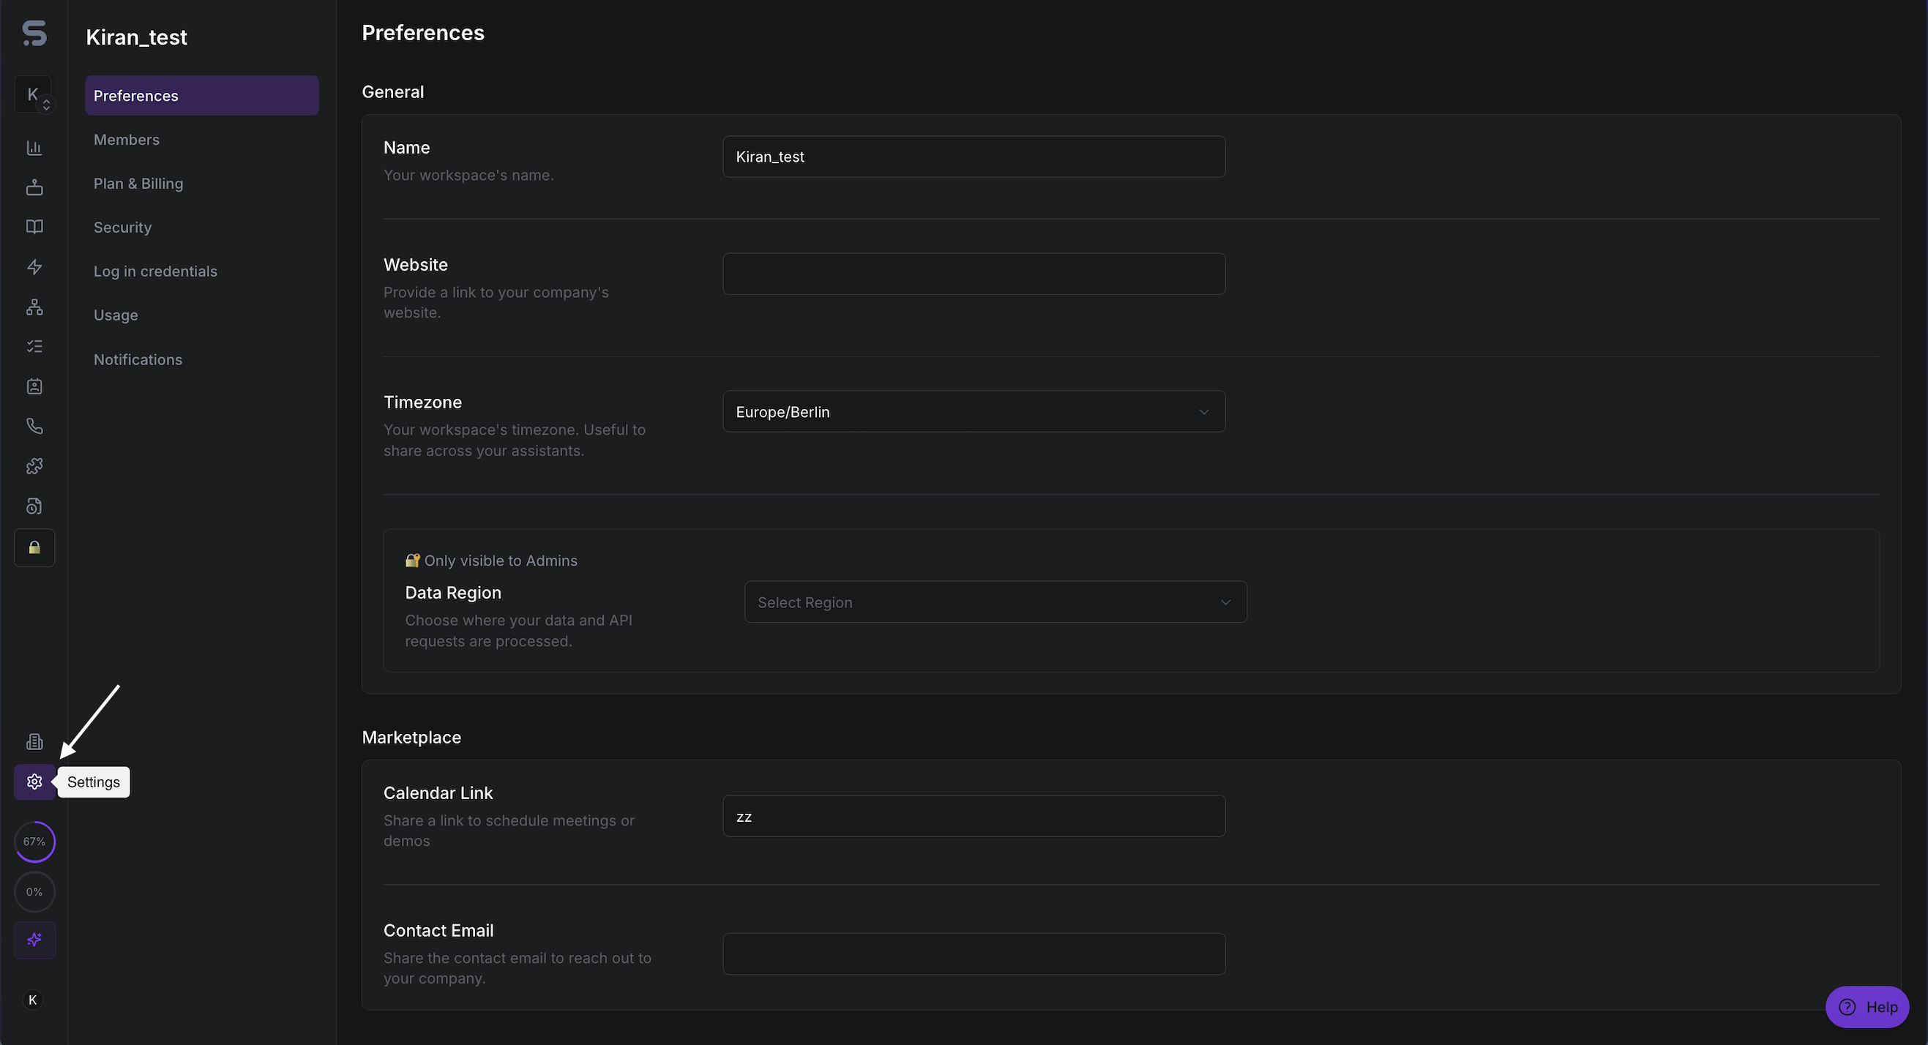
Task: Open the K workspace switcher
Action: click(34, 95)
